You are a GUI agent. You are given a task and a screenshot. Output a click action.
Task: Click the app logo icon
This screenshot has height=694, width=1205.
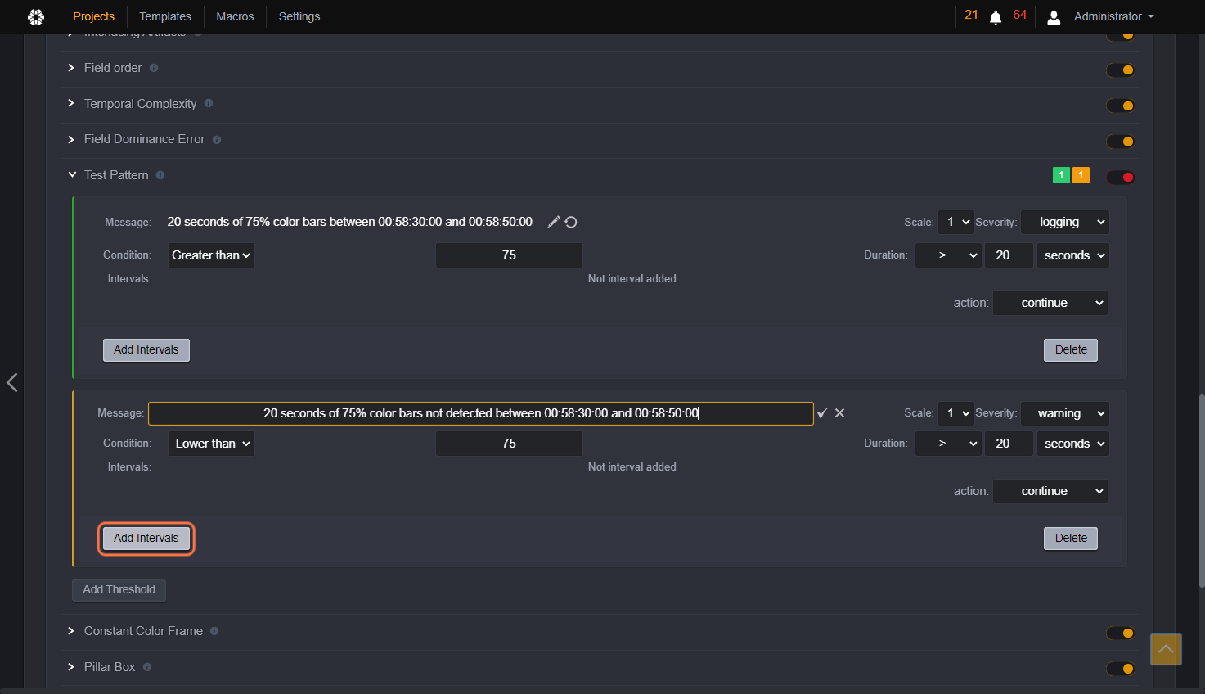[x=36, y=16]
